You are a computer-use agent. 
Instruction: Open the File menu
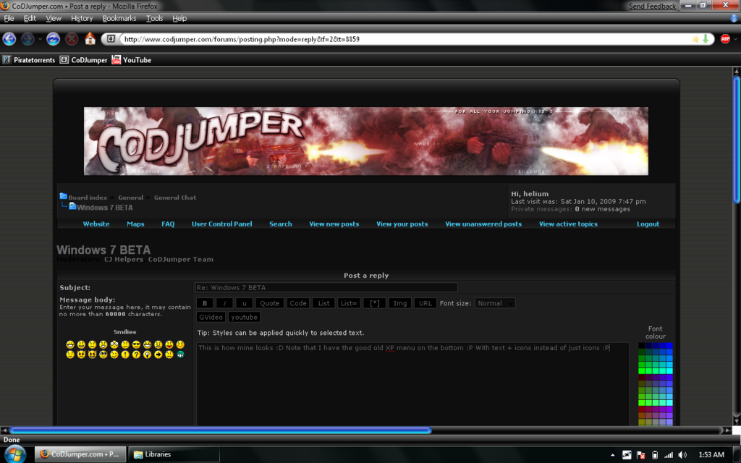[9, 18]
